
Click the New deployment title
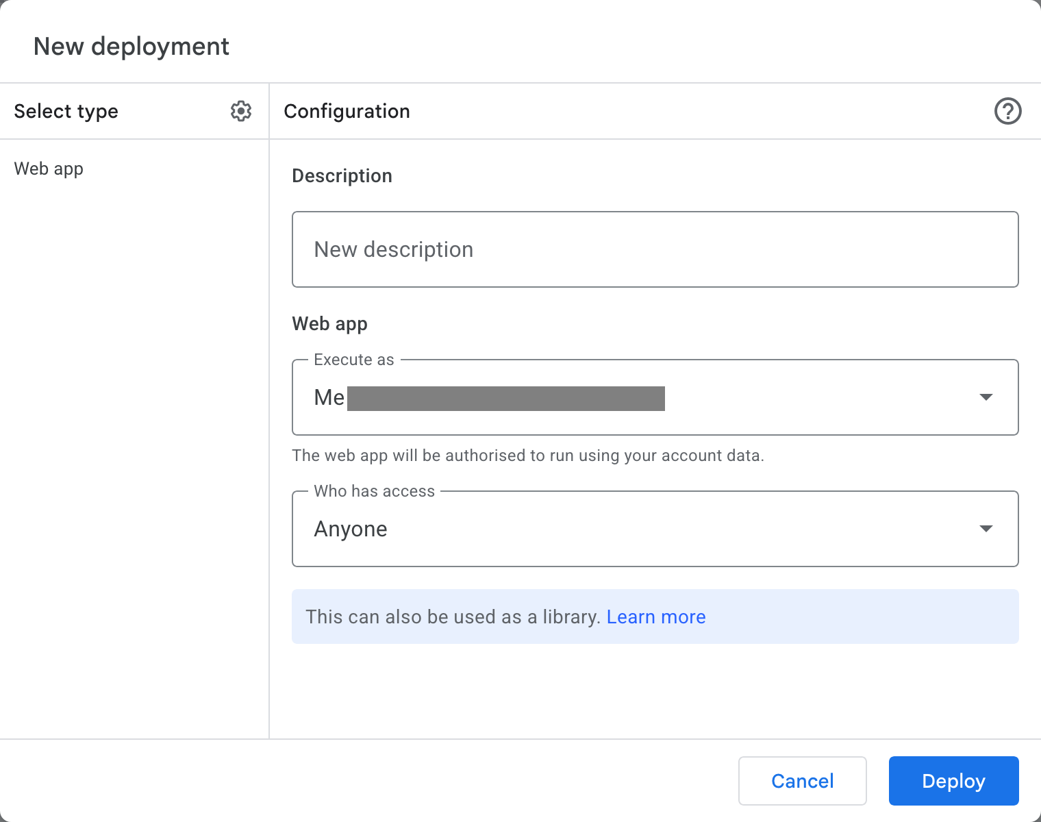pyautogui.click(x=131, y=47)
